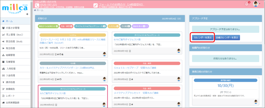Click the phone icon in the header
This screenshot has height=108, width=265.
coord(37,5)
